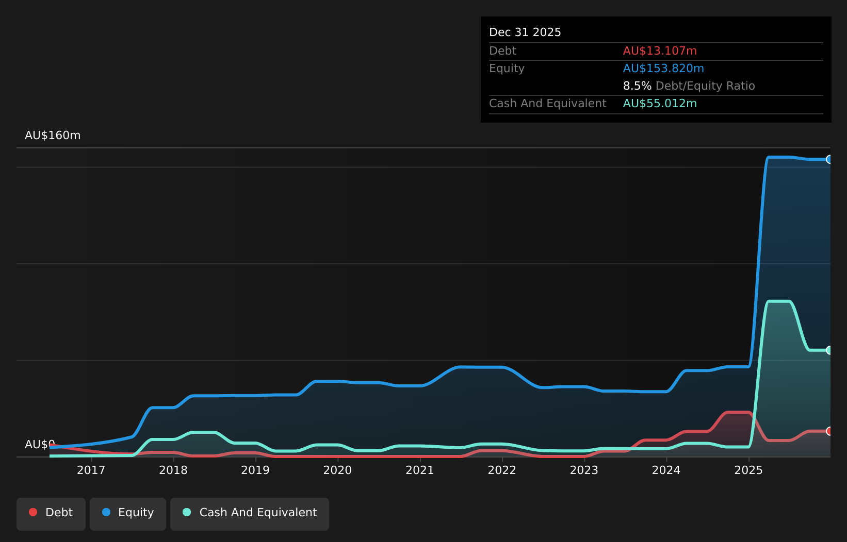Click the AU$153.820m equity value
The width and height of the screenshot is (847, 542).
tap(663, 69)
